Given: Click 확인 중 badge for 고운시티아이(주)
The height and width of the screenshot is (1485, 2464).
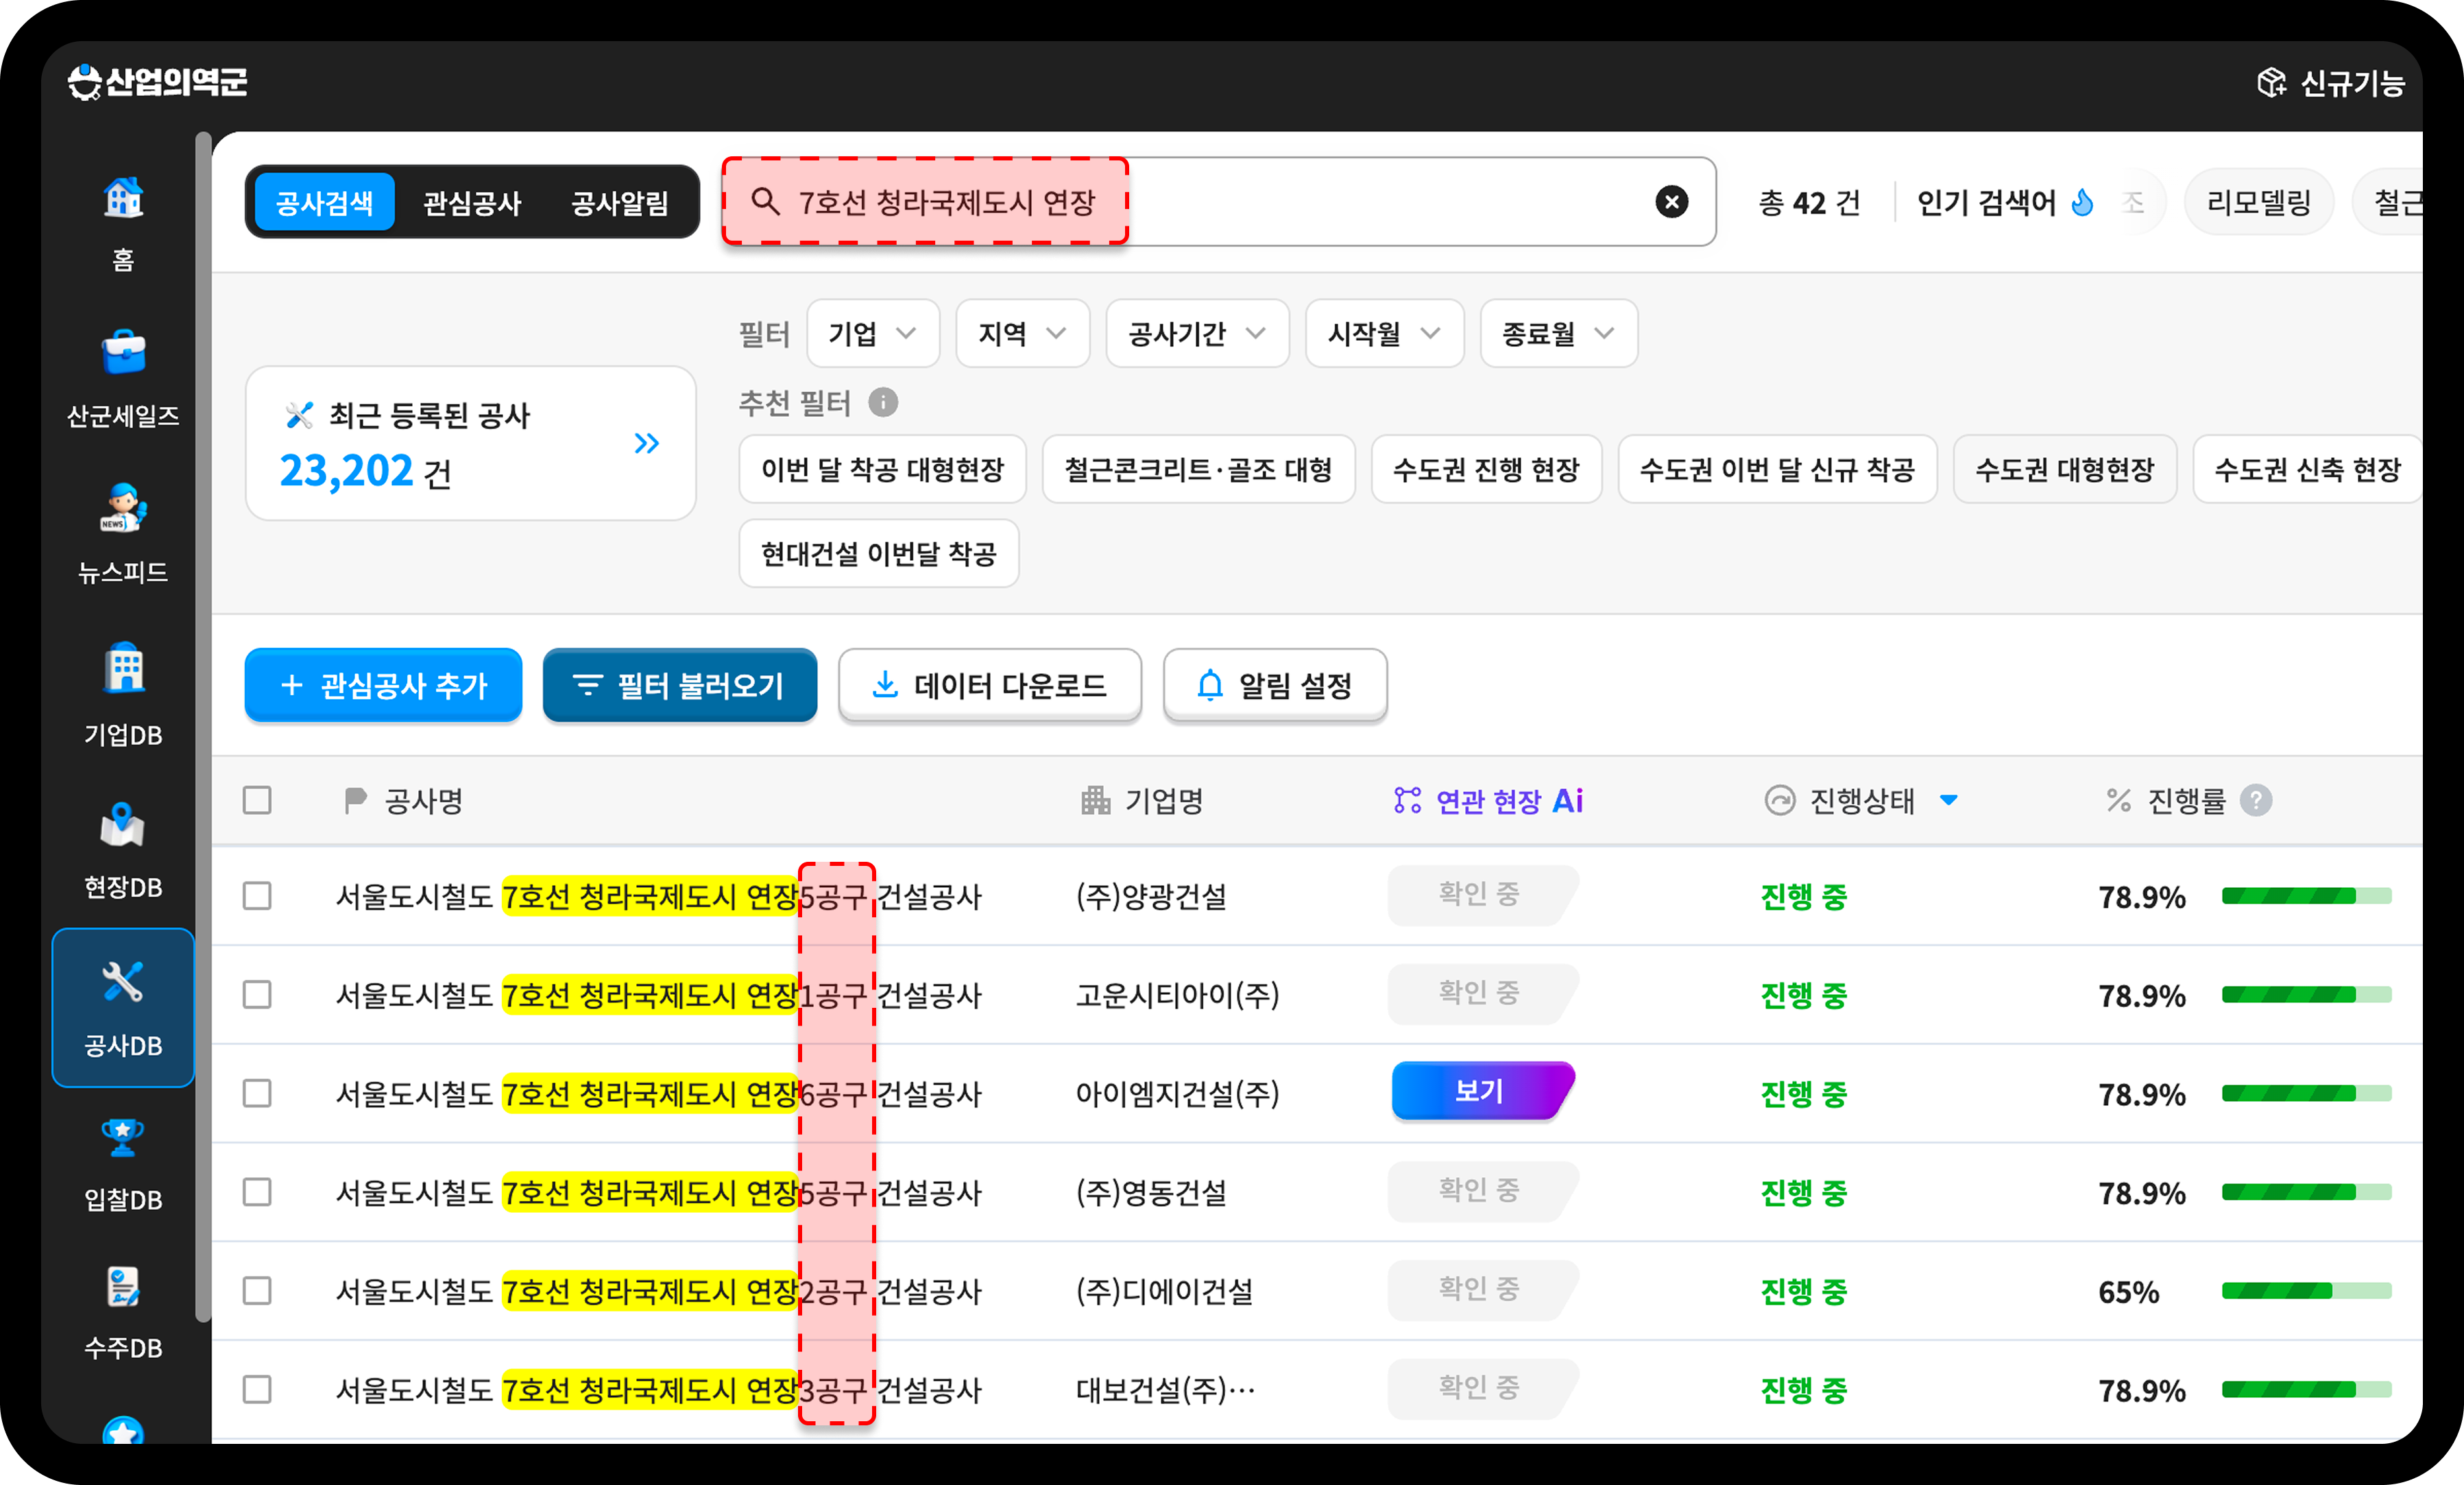Looking at the screenshot, I should click(1482, 993).
